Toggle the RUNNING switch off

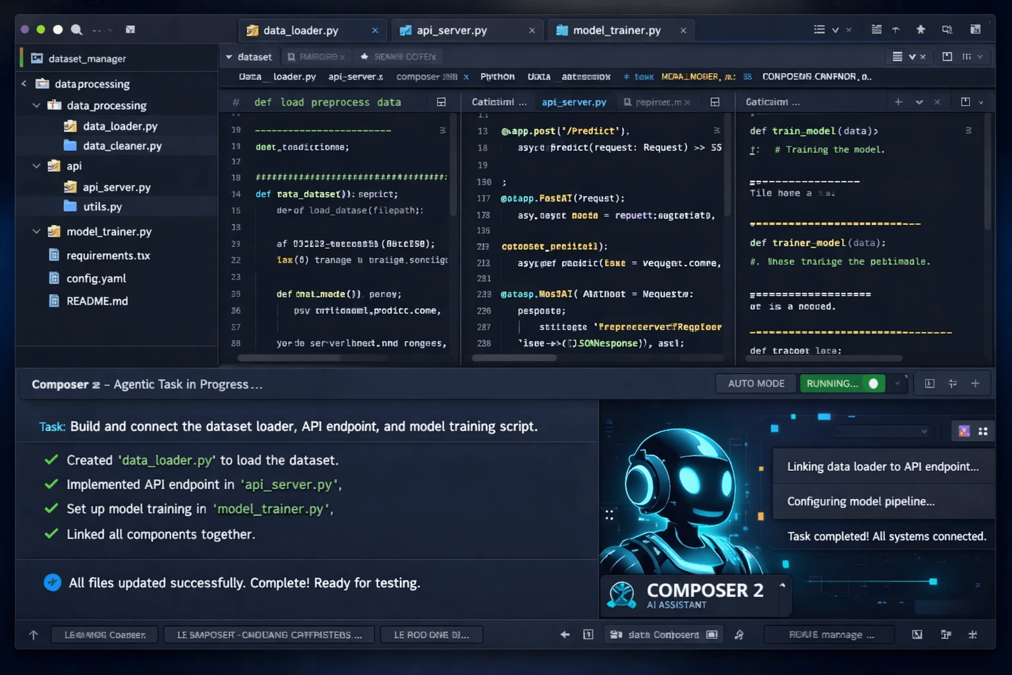[x=873, y=384]
